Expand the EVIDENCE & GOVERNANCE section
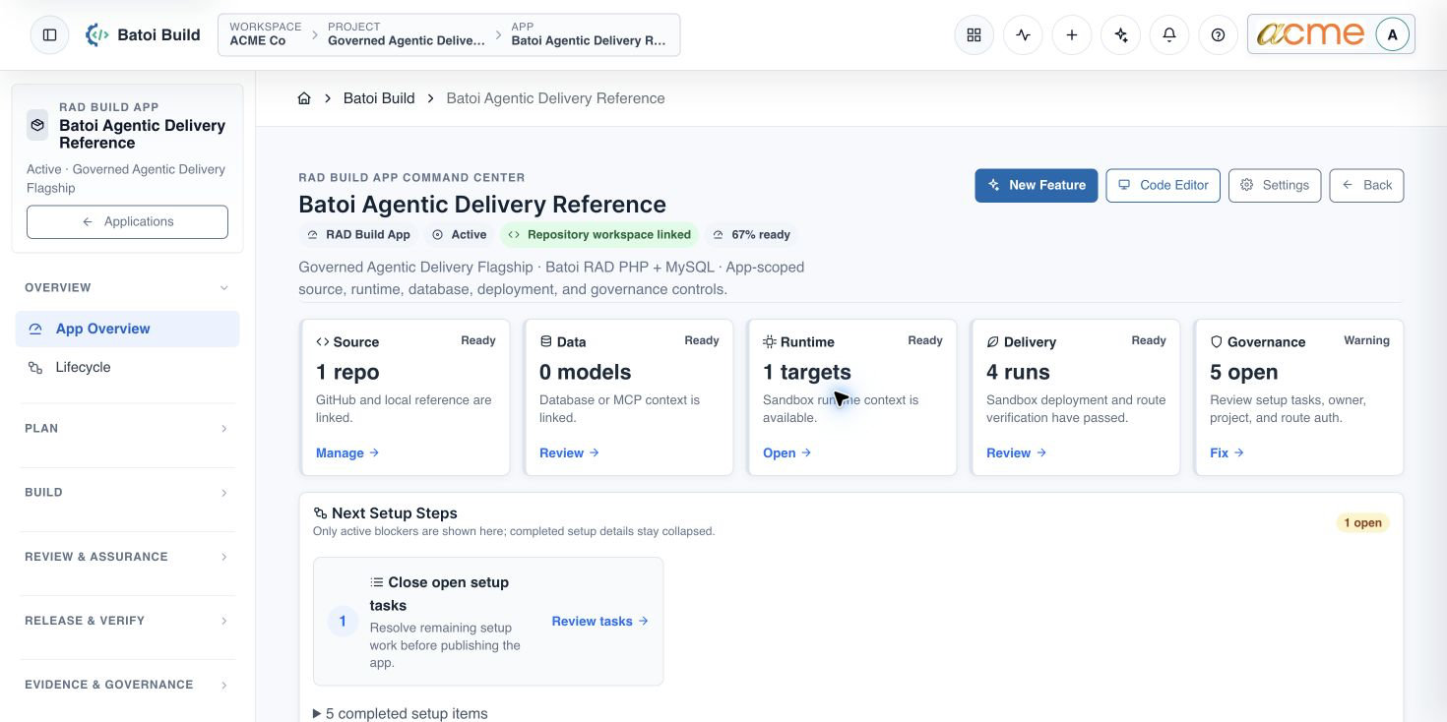Screen dimensions: 1447x722 click(127, 684)
